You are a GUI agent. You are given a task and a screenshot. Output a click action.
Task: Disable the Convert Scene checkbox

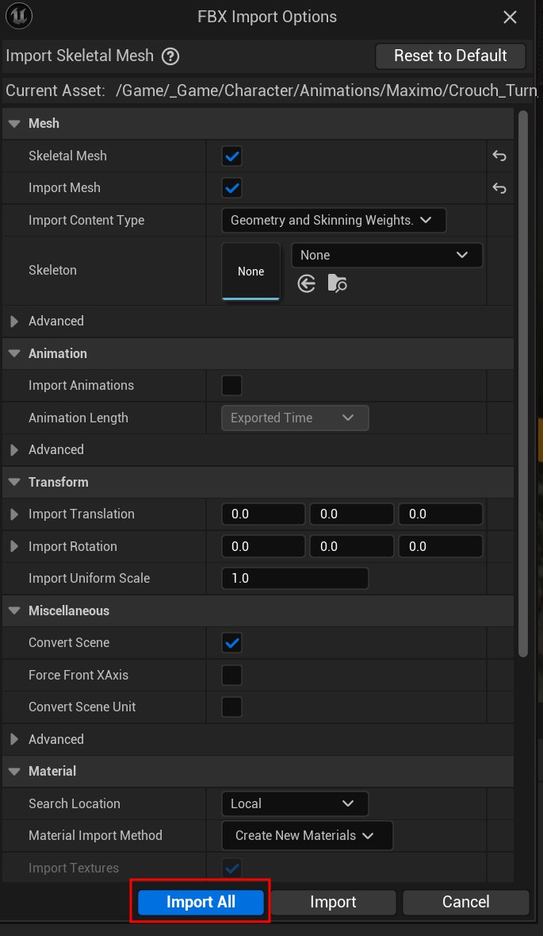tap(231, 643)
